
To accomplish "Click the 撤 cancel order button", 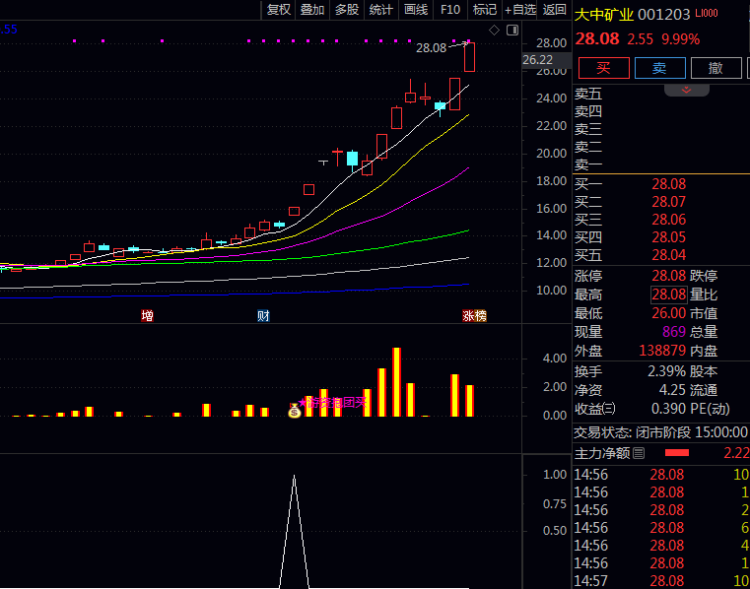I will pyautogui.click(x=716, y=68).
